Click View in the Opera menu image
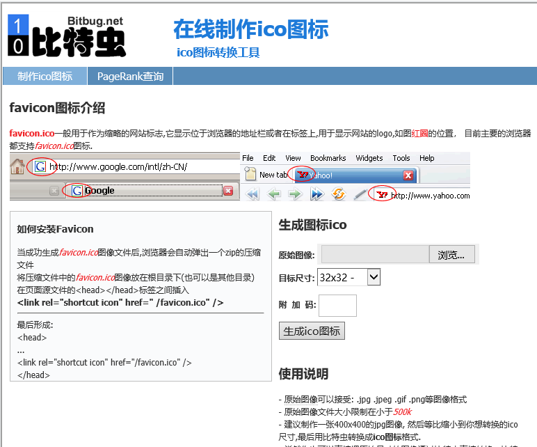The image size is (537, 447). [x=293, y=158]
